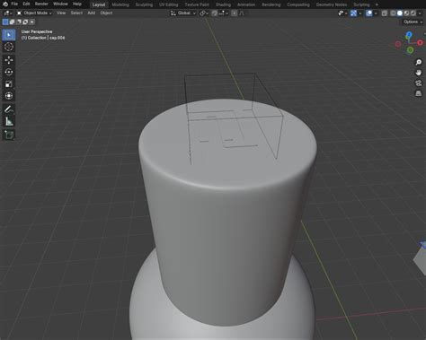Viewport: 426px width, 340px height.
Task: Switch to Wireframe viewport shading
Action: pos(393,13)
